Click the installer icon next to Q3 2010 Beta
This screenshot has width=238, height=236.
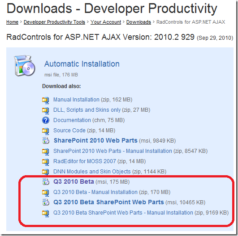coord(46,181)
